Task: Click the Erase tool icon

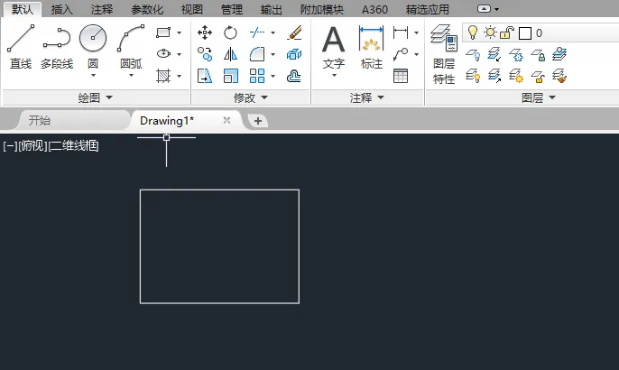Action: 294,32
